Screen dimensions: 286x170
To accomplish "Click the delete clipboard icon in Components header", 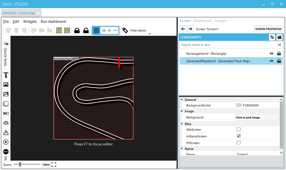I will 279,37.
